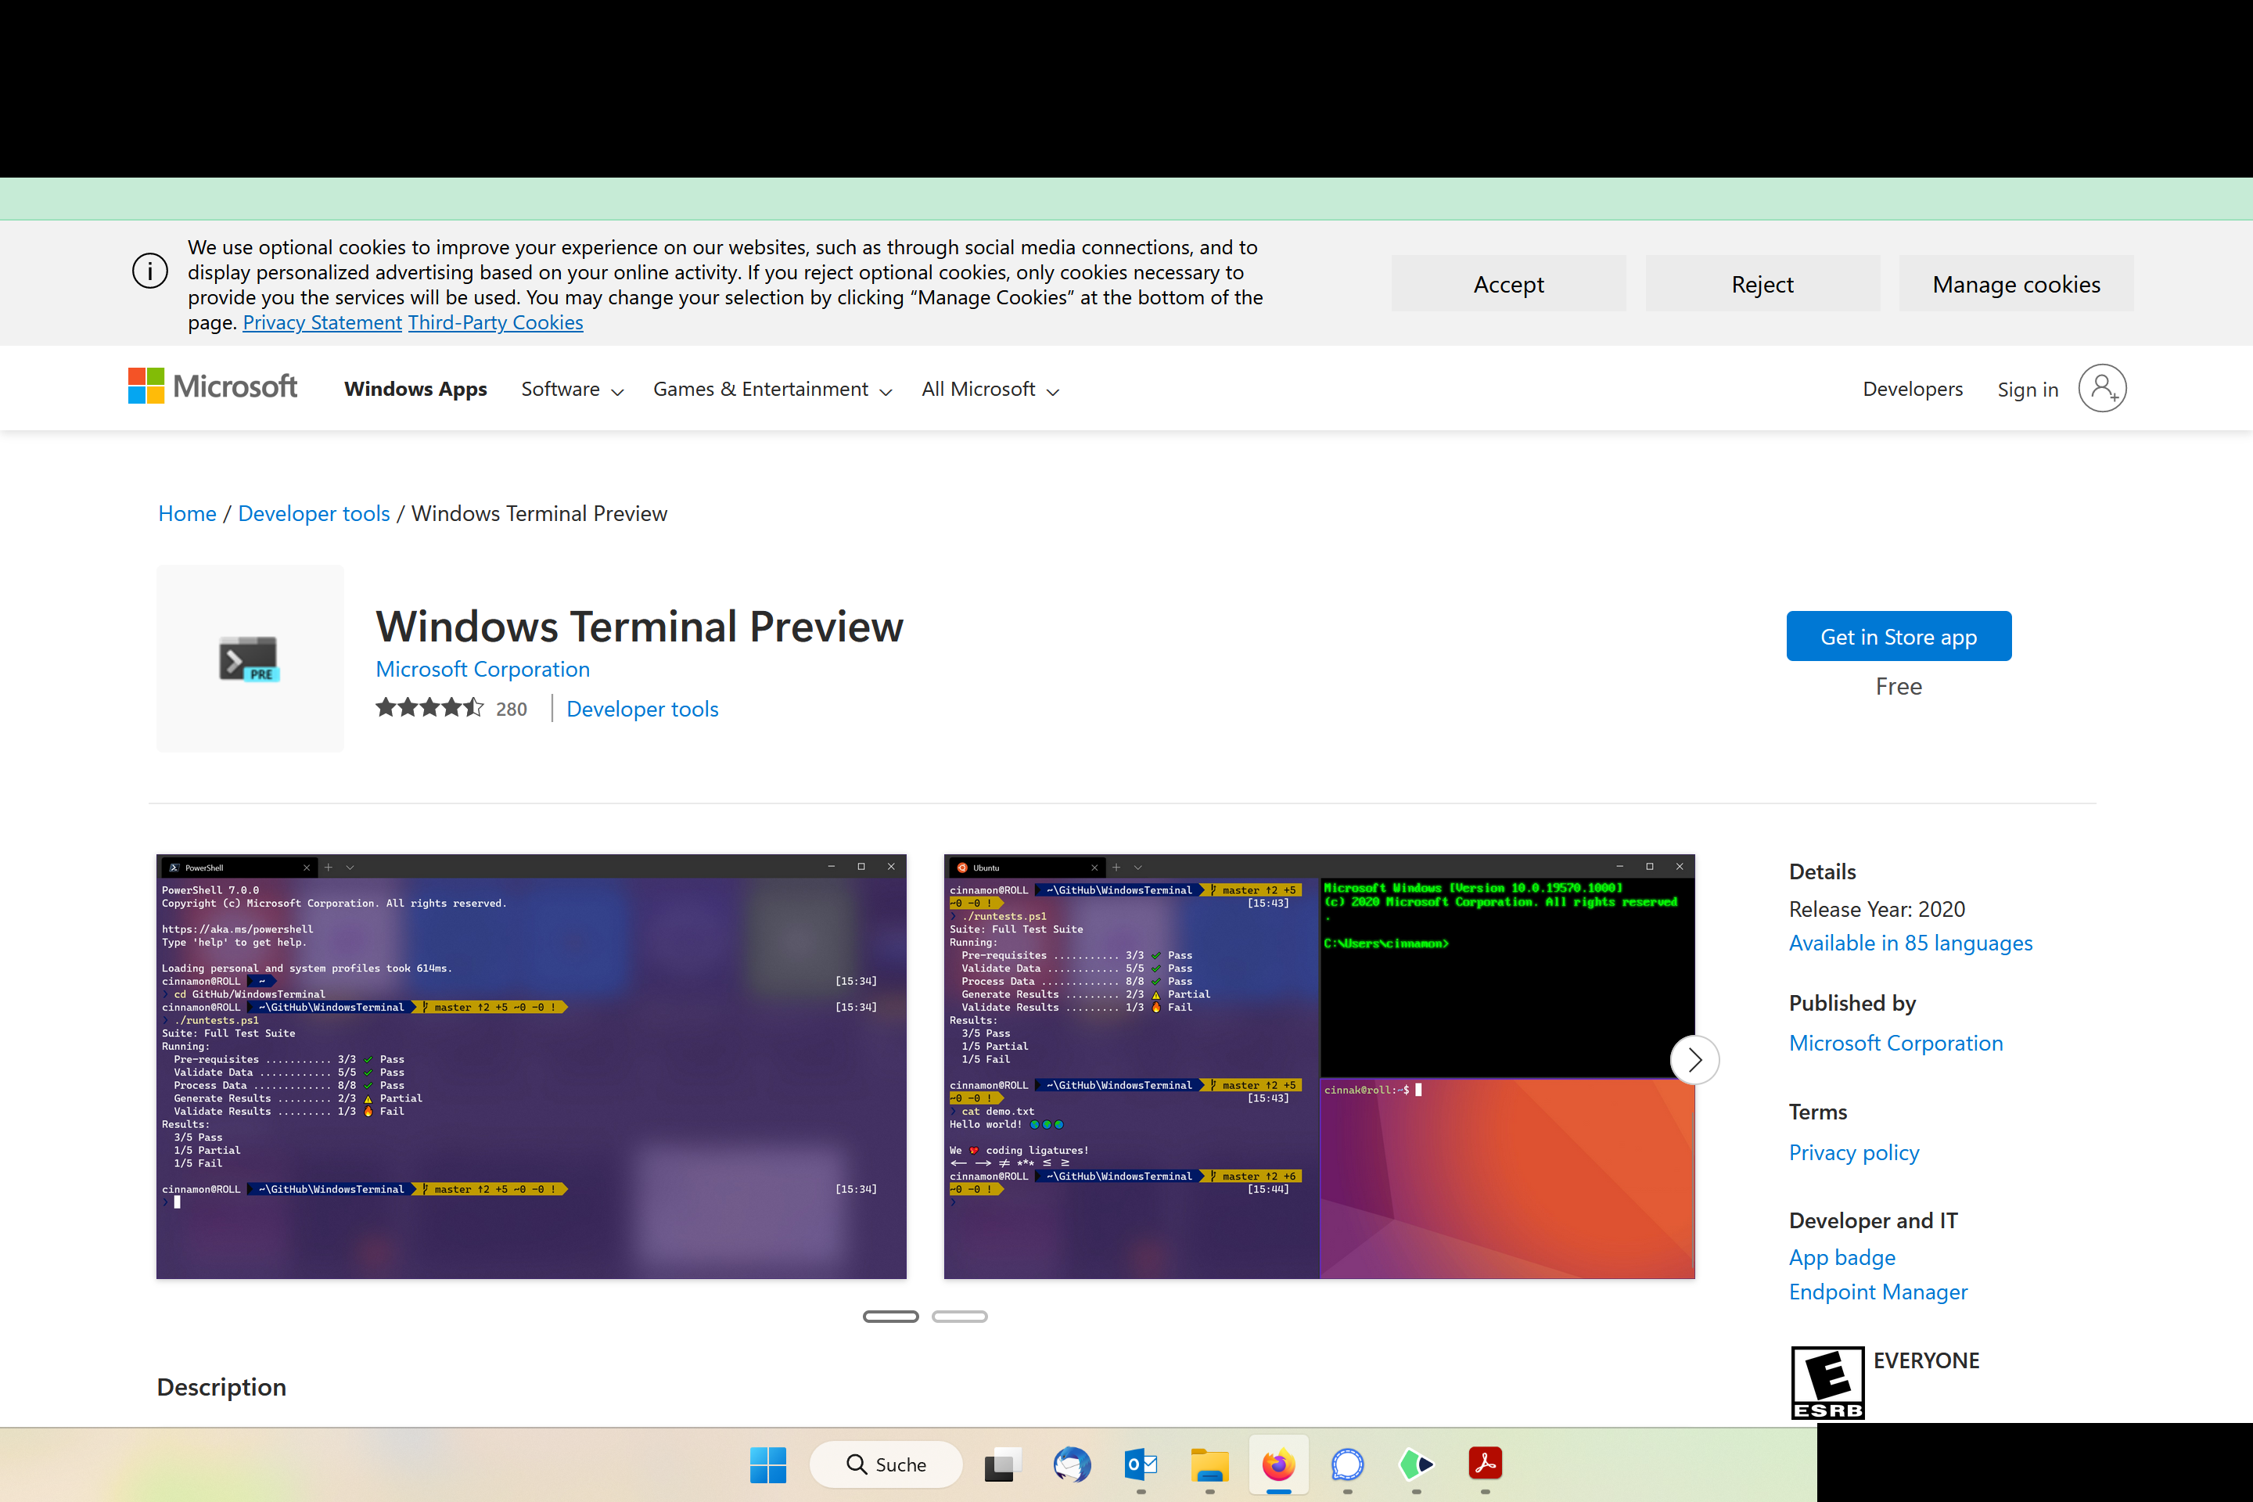
Task: Open the Windows Start button
Action: point(767,1464)
